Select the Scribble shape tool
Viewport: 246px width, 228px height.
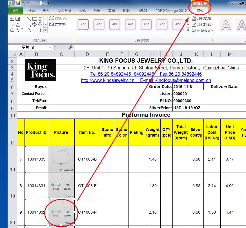coord(18,30)
